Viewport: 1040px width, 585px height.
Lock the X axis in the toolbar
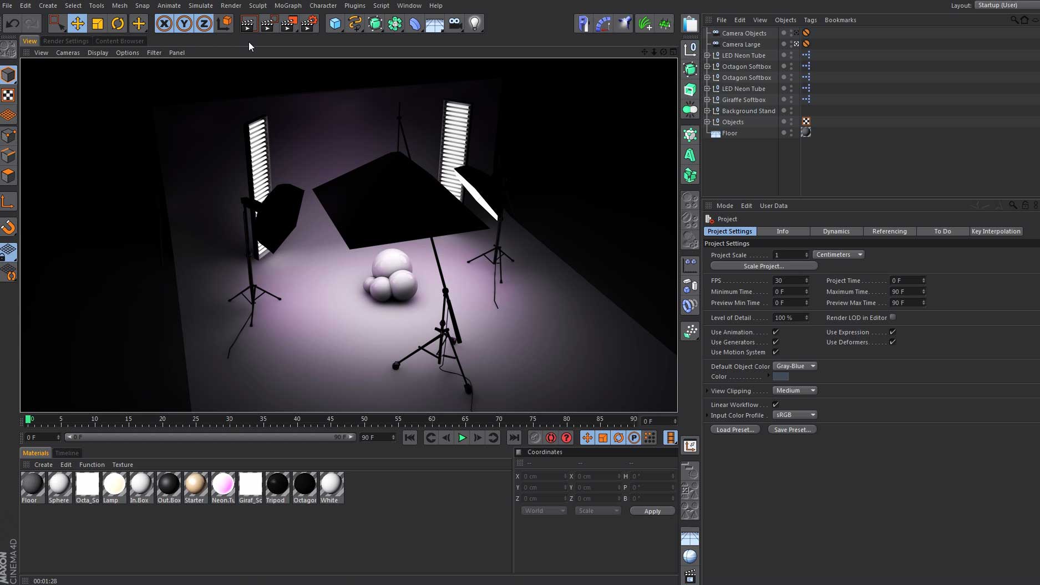point(164,23)
